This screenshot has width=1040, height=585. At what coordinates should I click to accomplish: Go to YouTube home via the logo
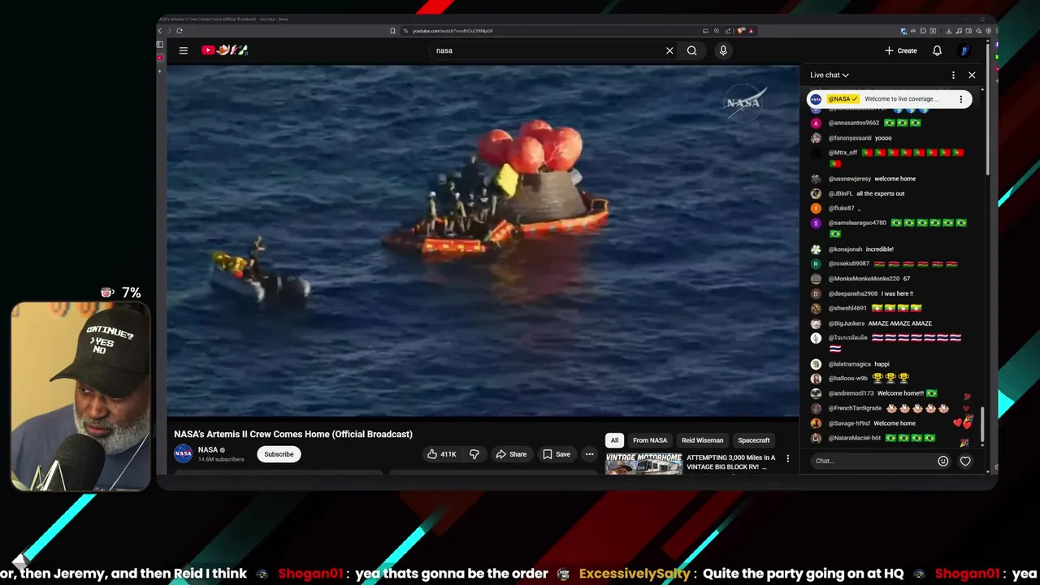pos(225,50)
